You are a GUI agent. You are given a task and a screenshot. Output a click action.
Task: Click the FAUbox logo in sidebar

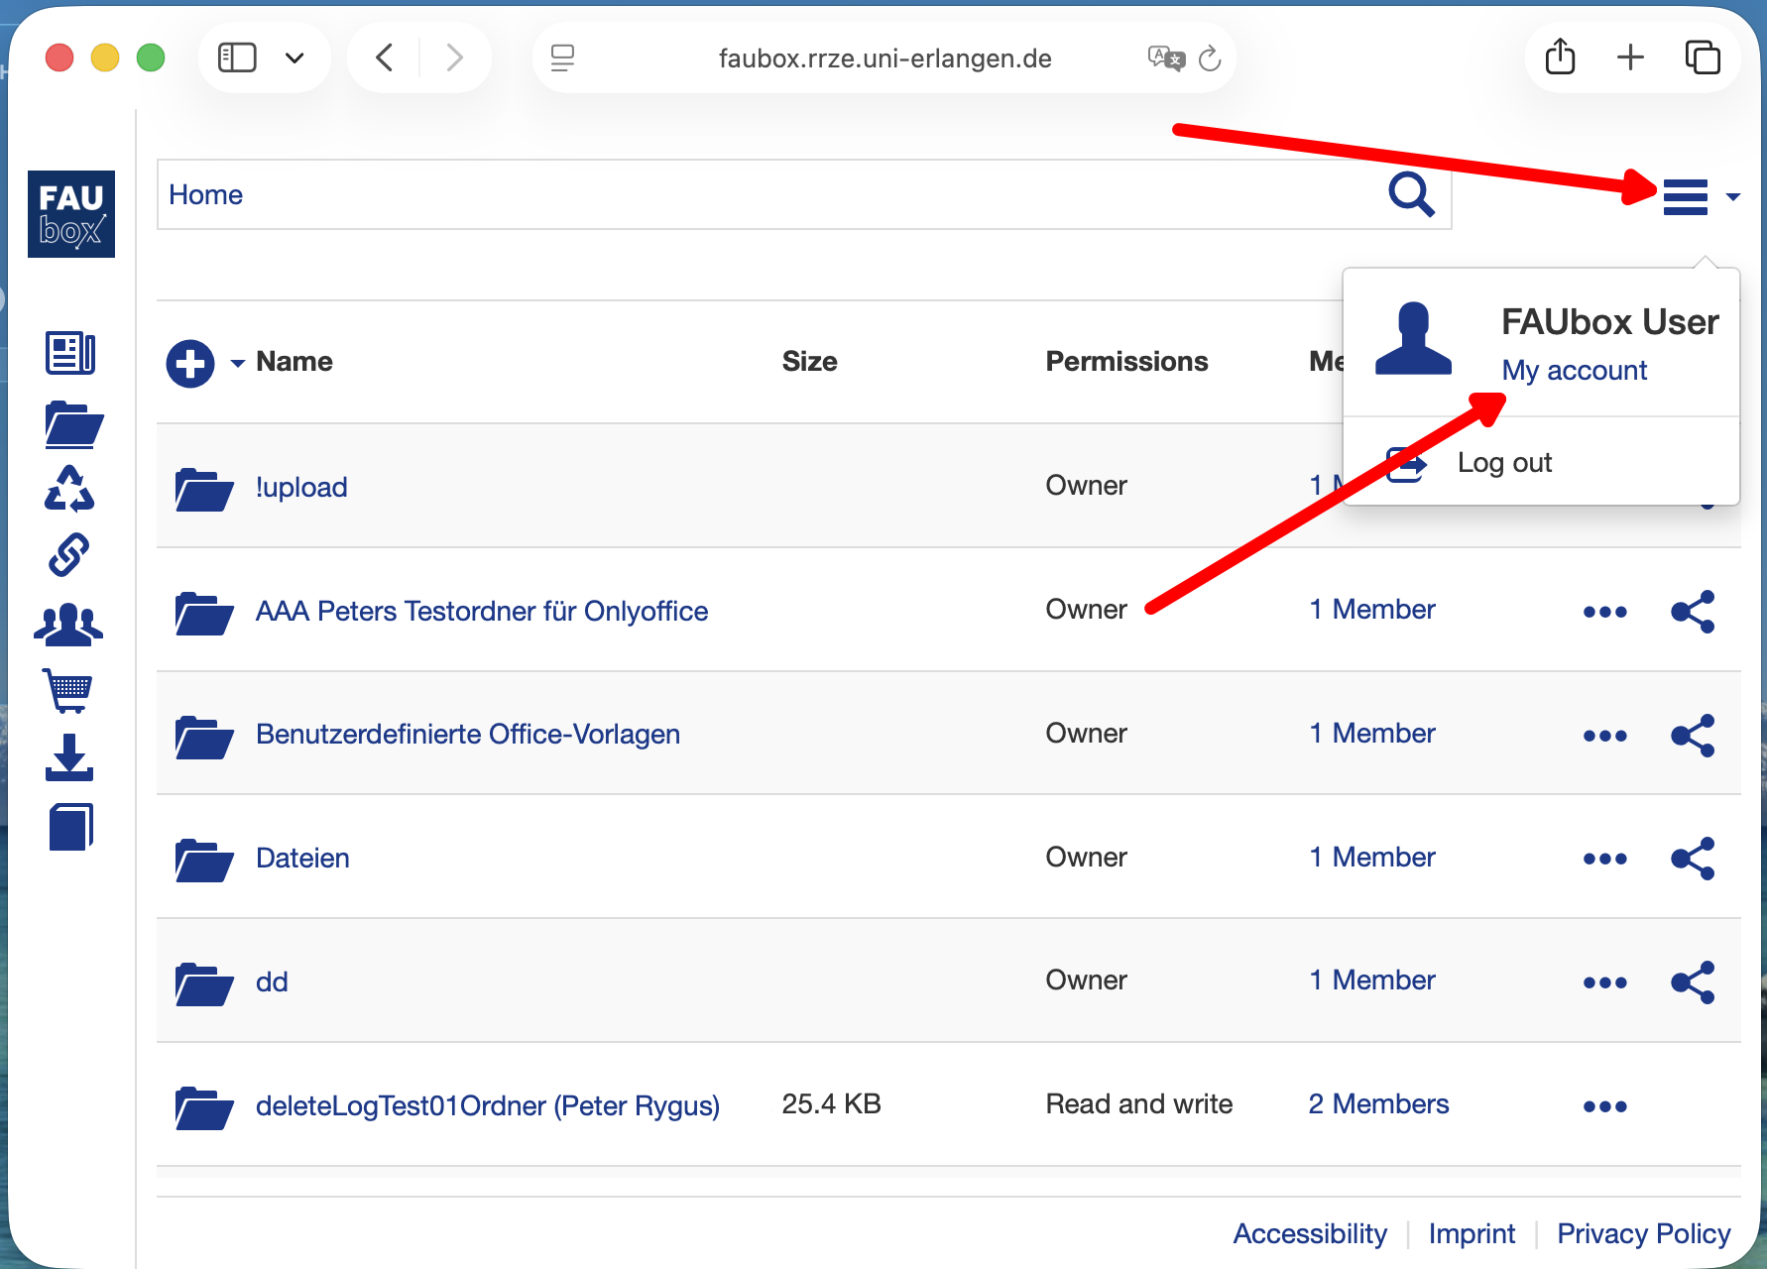(71, 214)
